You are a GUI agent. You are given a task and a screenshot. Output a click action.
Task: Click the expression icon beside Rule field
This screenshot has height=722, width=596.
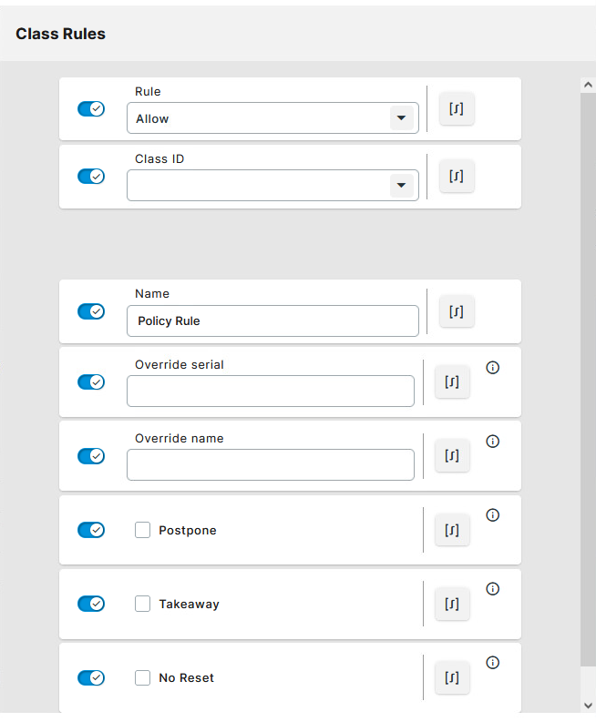pos(457,109)
